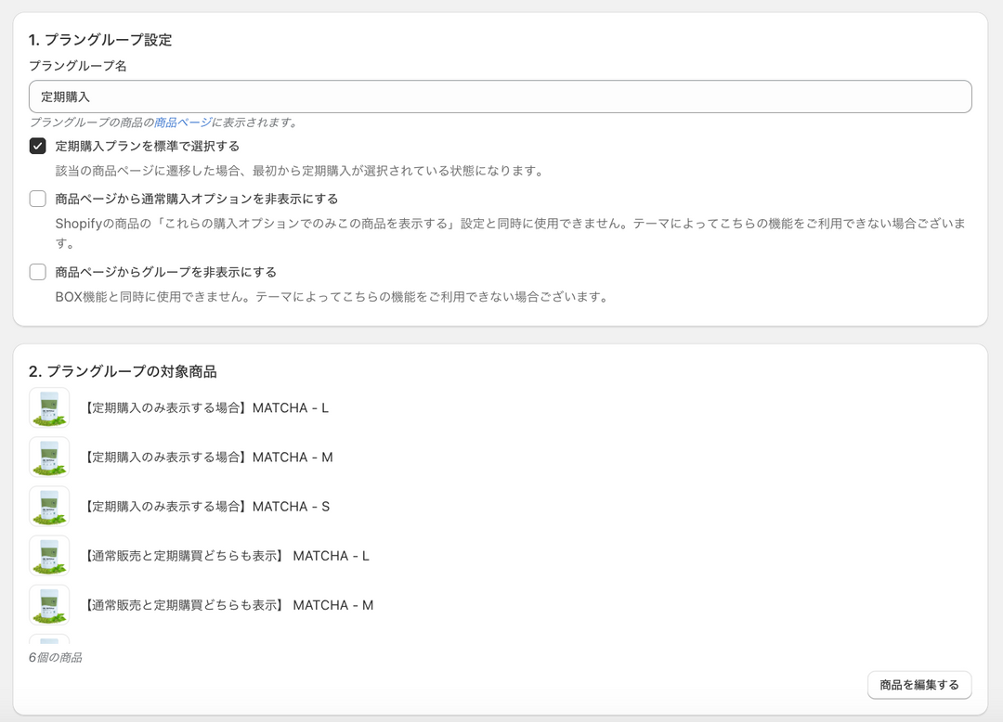Click thumbnail of 定期購入のみ表示 MATCHA - S

click(x=49, y=506)
